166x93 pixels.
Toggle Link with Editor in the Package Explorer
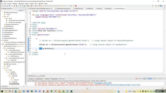pyautogui.click(x=21, y=11)
